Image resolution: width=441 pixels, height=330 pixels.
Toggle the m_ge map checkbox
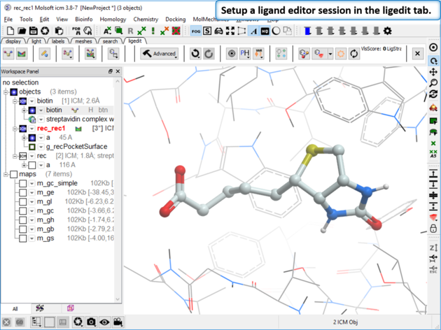click(x=23, y=192)
